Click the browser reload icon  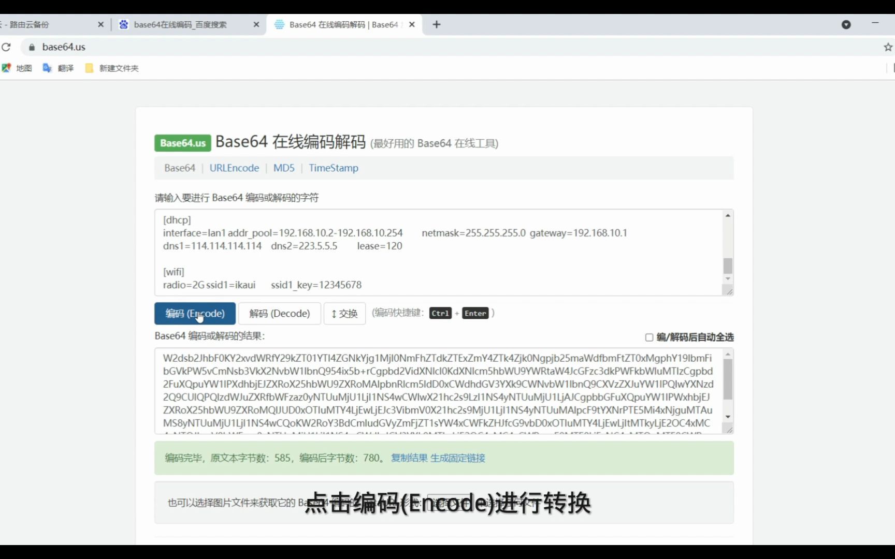click(6, 47)
